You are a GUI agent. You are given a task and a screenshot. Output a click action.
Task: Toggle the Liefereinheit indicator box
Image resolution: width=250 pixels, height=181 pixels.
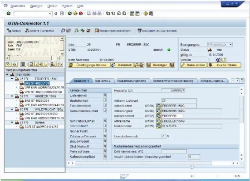tap(105, 95)
